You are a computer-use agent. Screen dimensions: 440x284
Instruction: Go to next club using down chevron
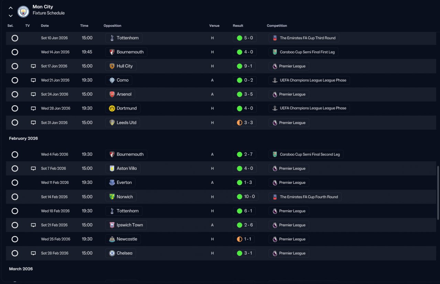[x=11, y=15]
